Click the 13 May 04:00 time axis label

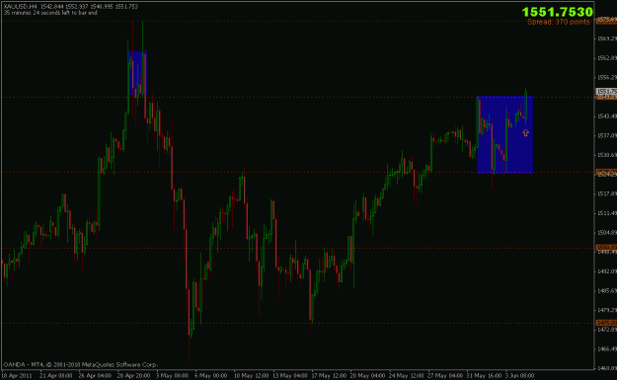pyautogui.click(x=290, y=376)
